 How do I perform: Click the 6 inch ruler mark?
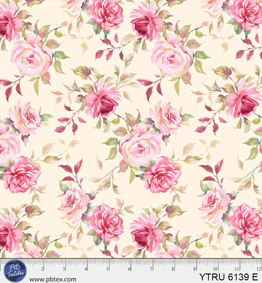tap(130, 269)
